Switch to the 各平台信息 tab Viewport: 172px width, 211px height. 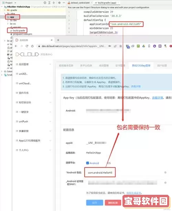86,66
